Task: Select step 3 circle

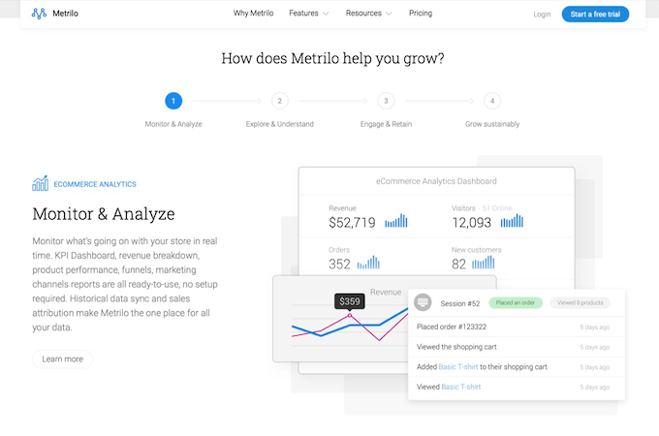Action: click(x=386, y=101)
